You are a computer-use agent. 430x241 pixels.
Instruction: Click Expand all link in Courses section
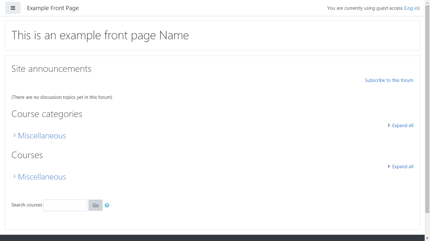pyautogui.click(x=403, y=167)
